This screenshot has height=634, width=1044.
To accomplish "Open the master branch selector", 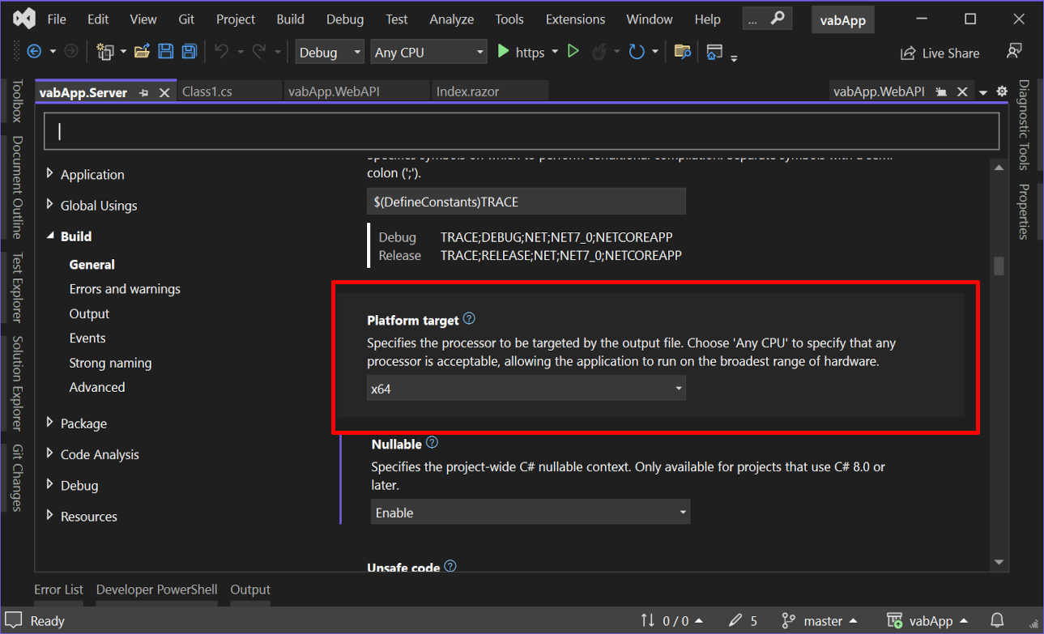I will (x=820, y=620).
